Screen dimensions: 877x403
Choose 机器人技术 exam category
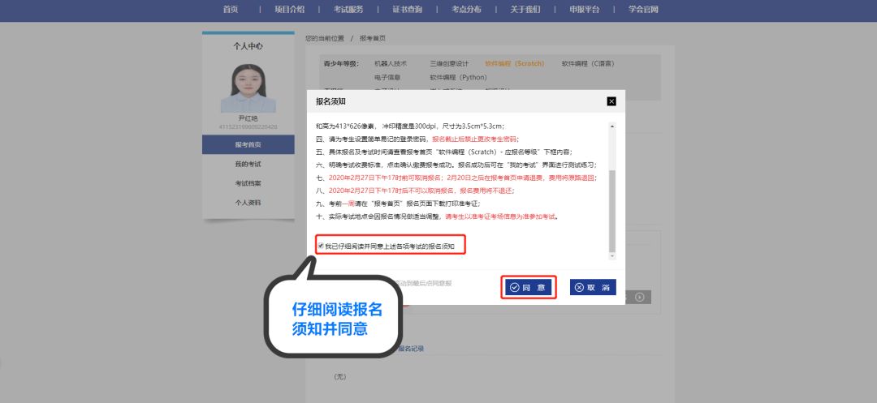(391, 63)
